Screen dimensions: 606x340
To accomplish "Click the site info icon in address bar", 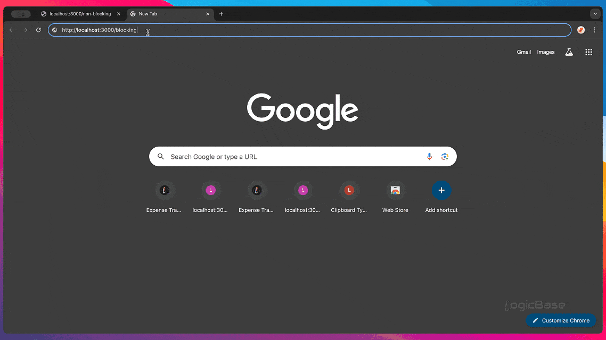I will (54, 30).
